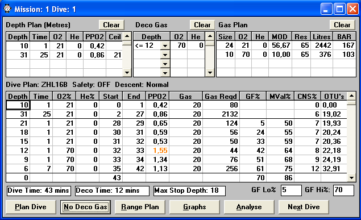The height and width of the screenshot is (220, 361).
Task: Click the No Deco Gas button
Action: click(85, 207)
